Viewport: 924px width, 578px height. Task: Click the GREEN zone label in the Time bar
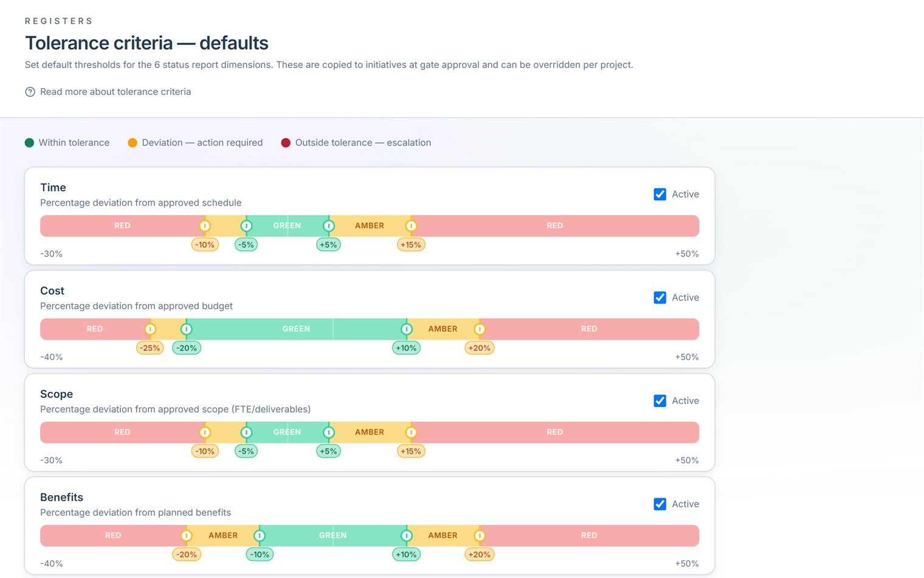[x=287, y=226]
